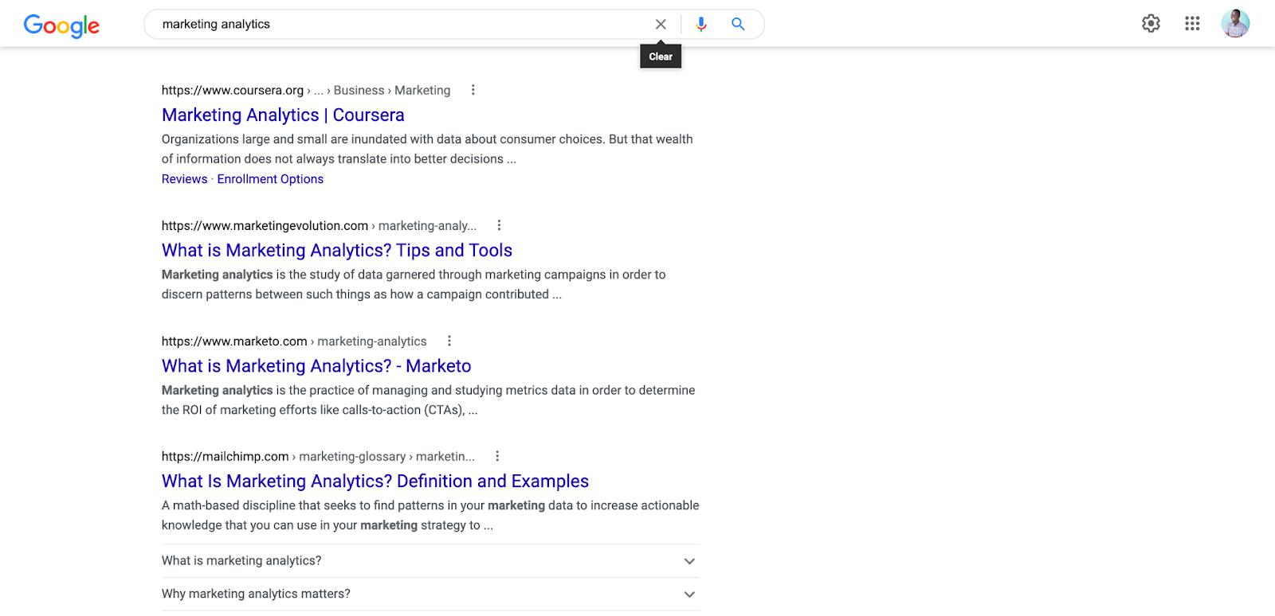Screen dimensions: 1275x616
Task: Open Google settings gear icon
Action: click(x=1151, y=24)
